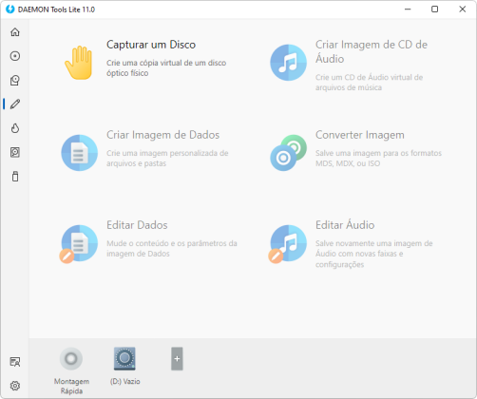Select Editar Dados title
Image resolution: width=477 pixels, height=399 pixels.
(x=137, y=225)
